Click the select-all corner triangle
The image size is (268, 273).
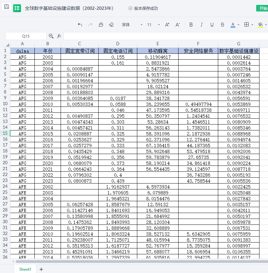pos(8,45)
